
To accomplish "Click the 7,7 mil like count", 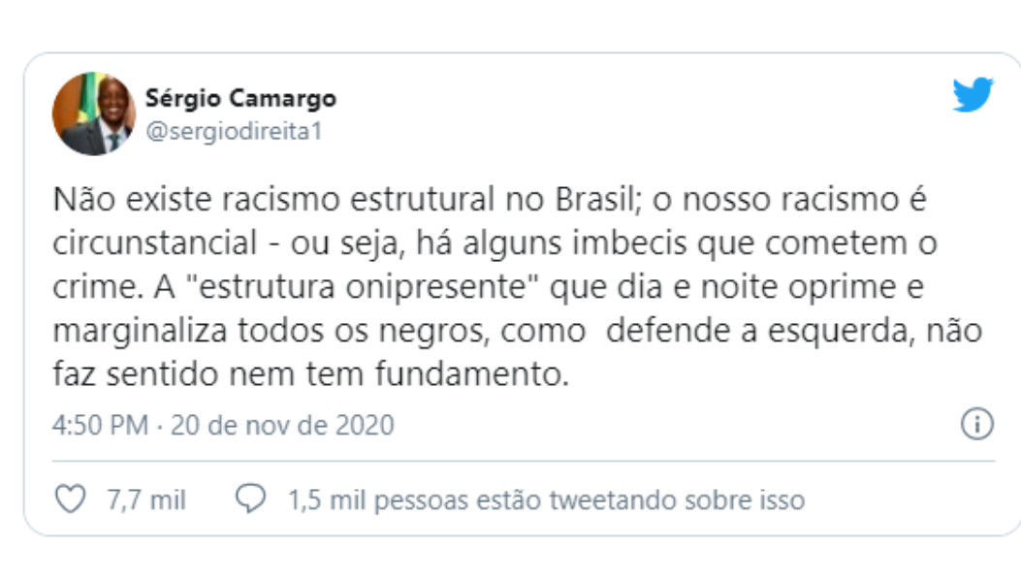I will [x=146, y=500].
